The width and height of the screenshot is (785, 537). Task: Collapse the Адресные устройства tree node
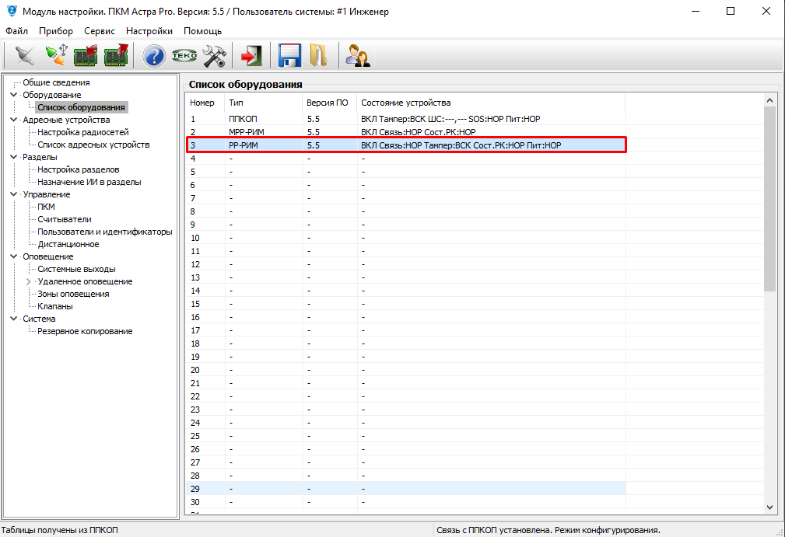13,120
